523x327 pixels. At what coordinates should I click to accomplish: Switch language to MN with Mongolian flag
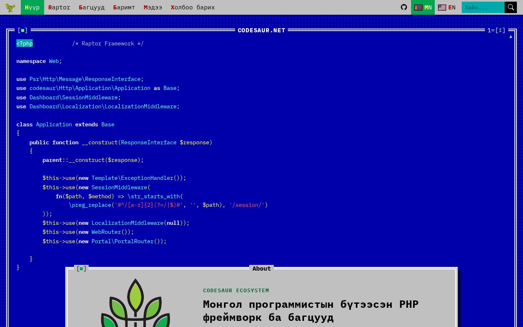pyautogui.click(x=423, y=7)
